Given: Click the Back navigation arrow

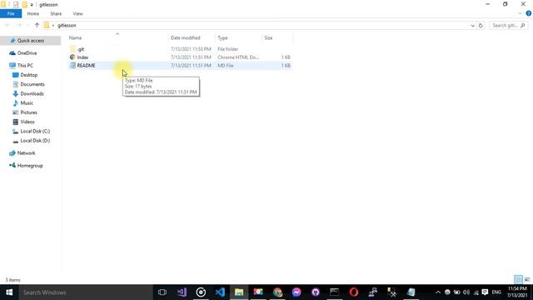Looking at the screenshot, I should [x=7, y=25].
